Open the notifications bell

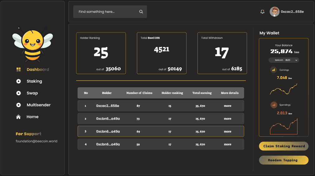tap(262, 12)
